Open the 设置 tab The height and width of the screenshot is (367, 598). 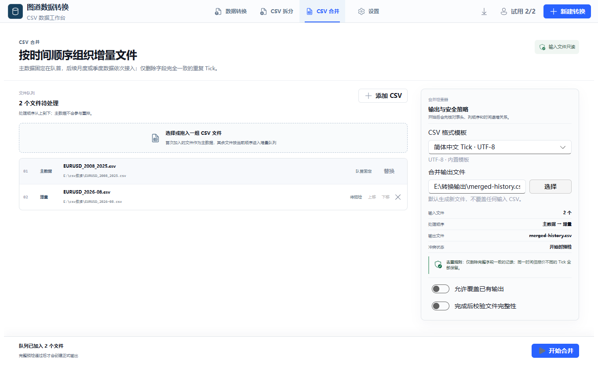point(368,11)
